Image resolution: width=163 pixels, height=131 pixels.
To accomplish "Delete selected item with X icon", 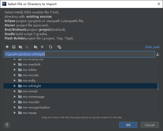I will click(42, 47).
